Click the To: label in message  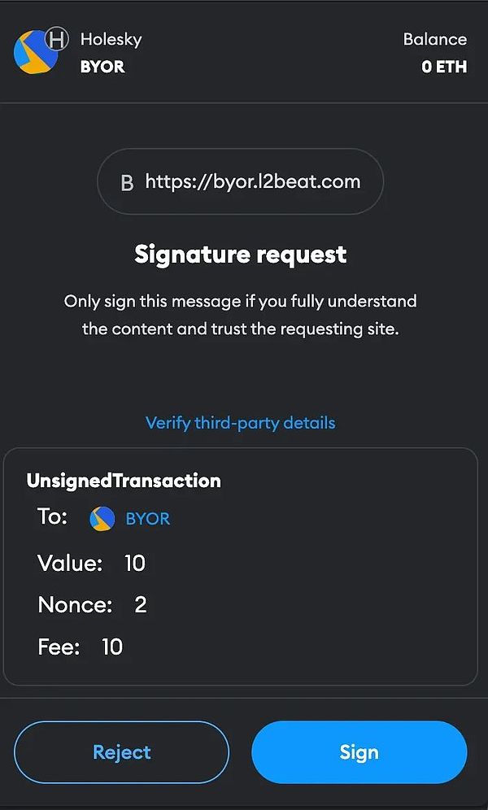(52, 517)
